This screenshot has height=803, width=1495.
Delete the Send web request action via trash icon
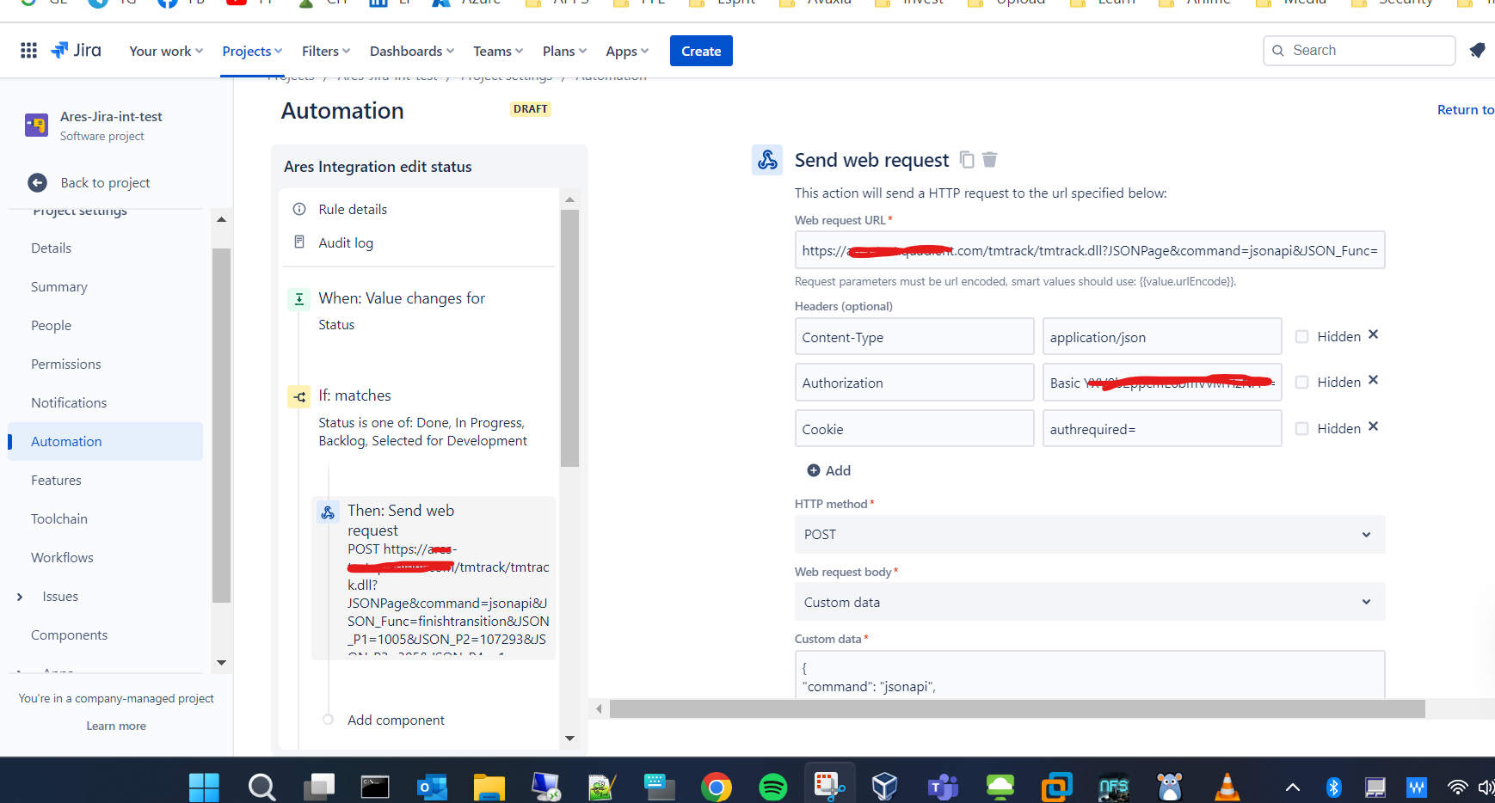(x=990, y=160)
